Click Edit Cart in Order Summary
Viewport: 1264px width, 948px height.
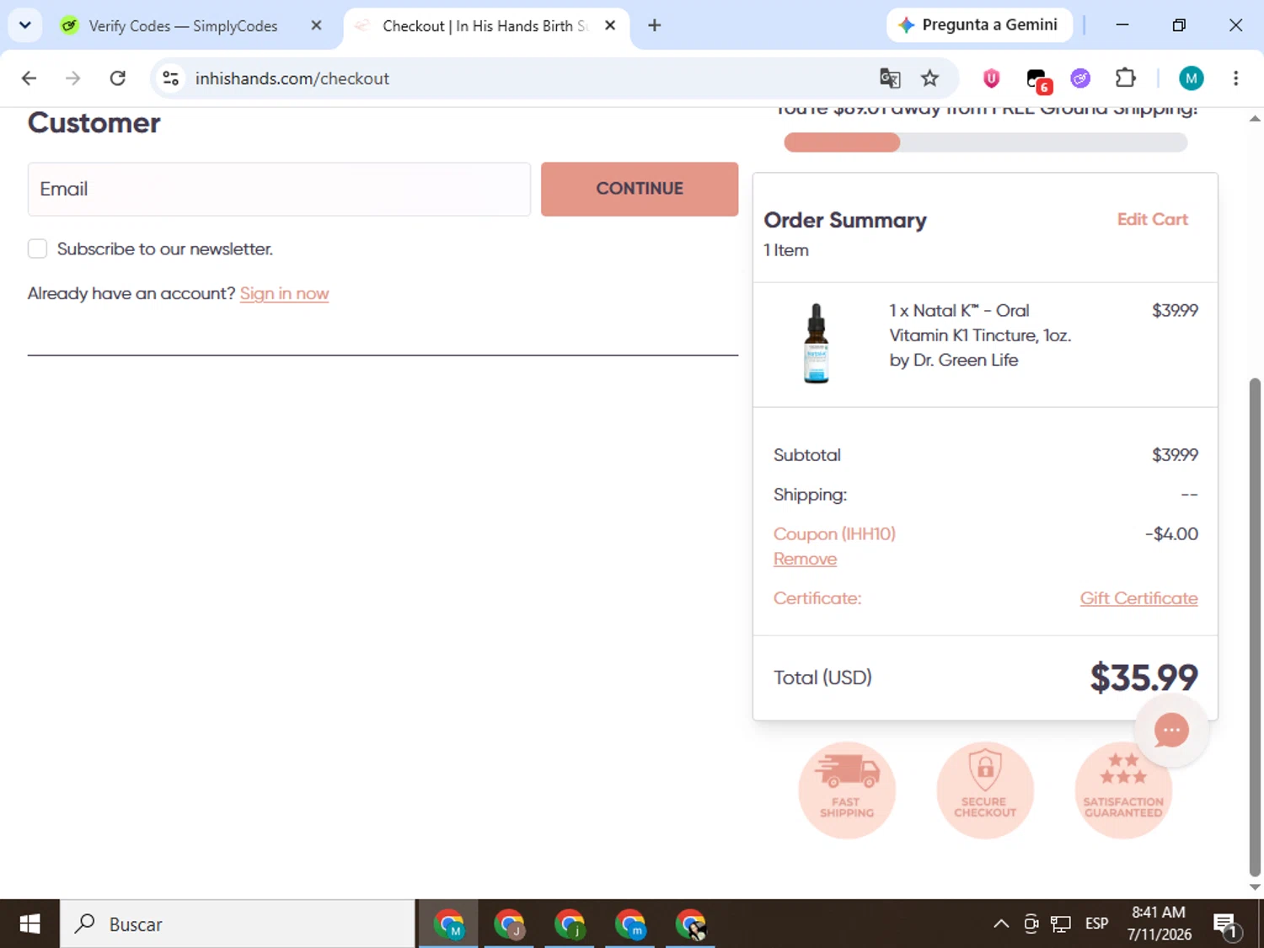[x=1152, y=219]
